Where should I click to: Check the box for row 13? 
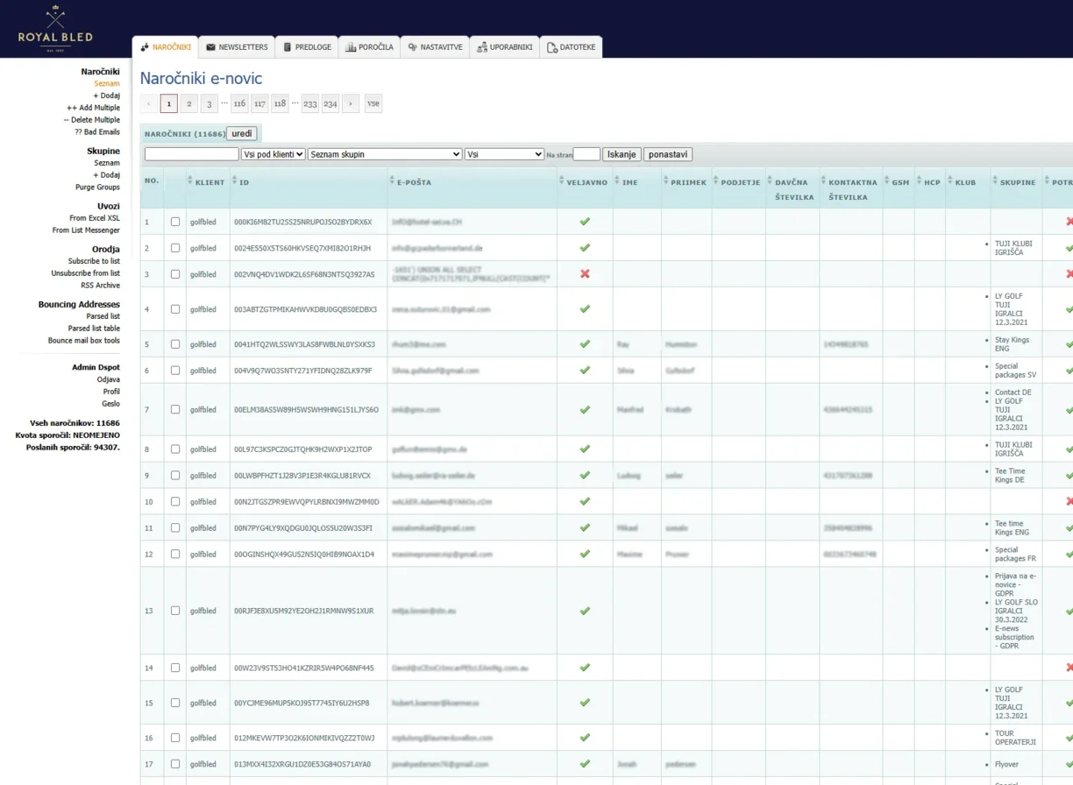click(x=175, y=611)
